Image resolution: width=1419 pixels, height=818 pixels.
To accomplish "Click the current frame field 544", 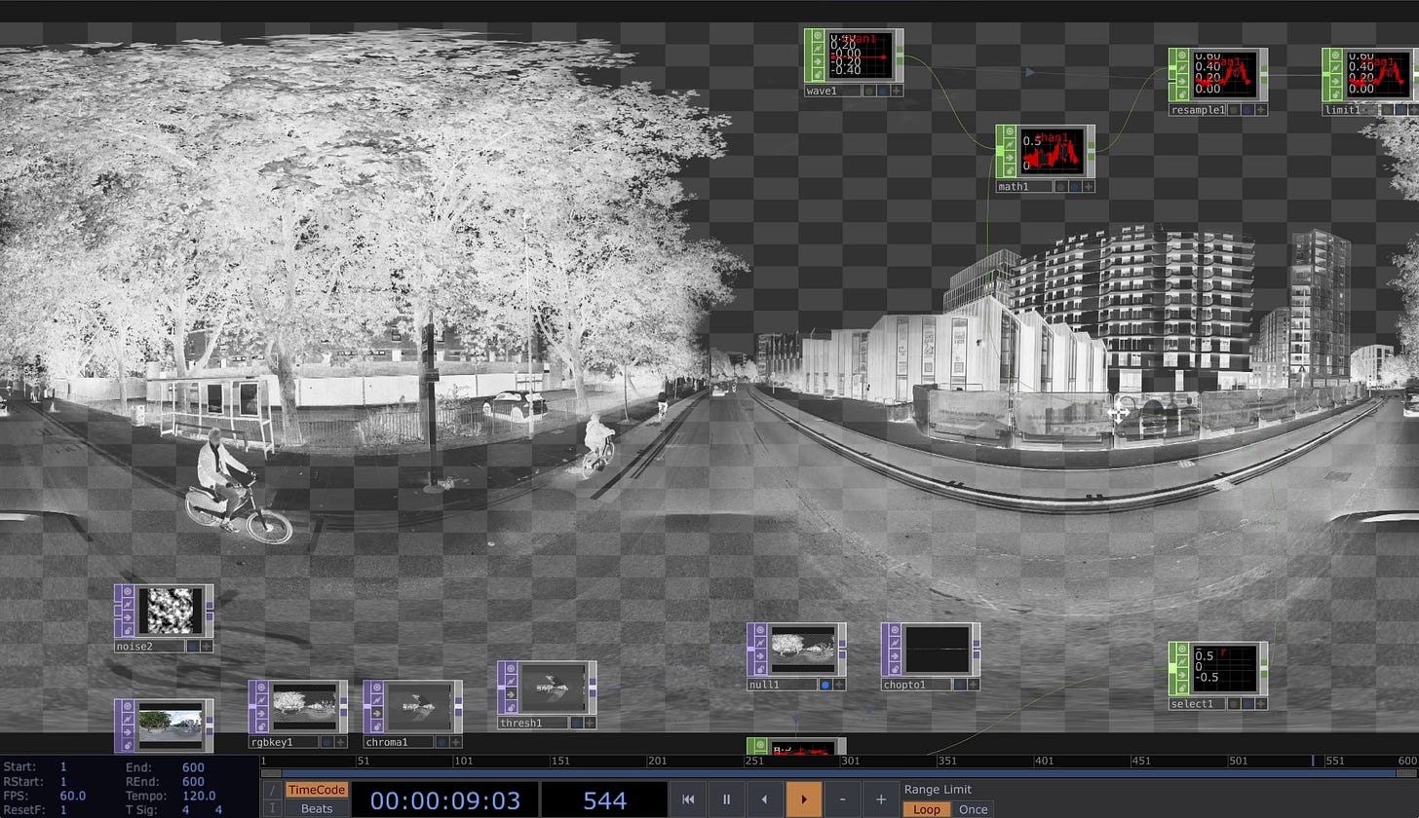I will click(604, 800).
